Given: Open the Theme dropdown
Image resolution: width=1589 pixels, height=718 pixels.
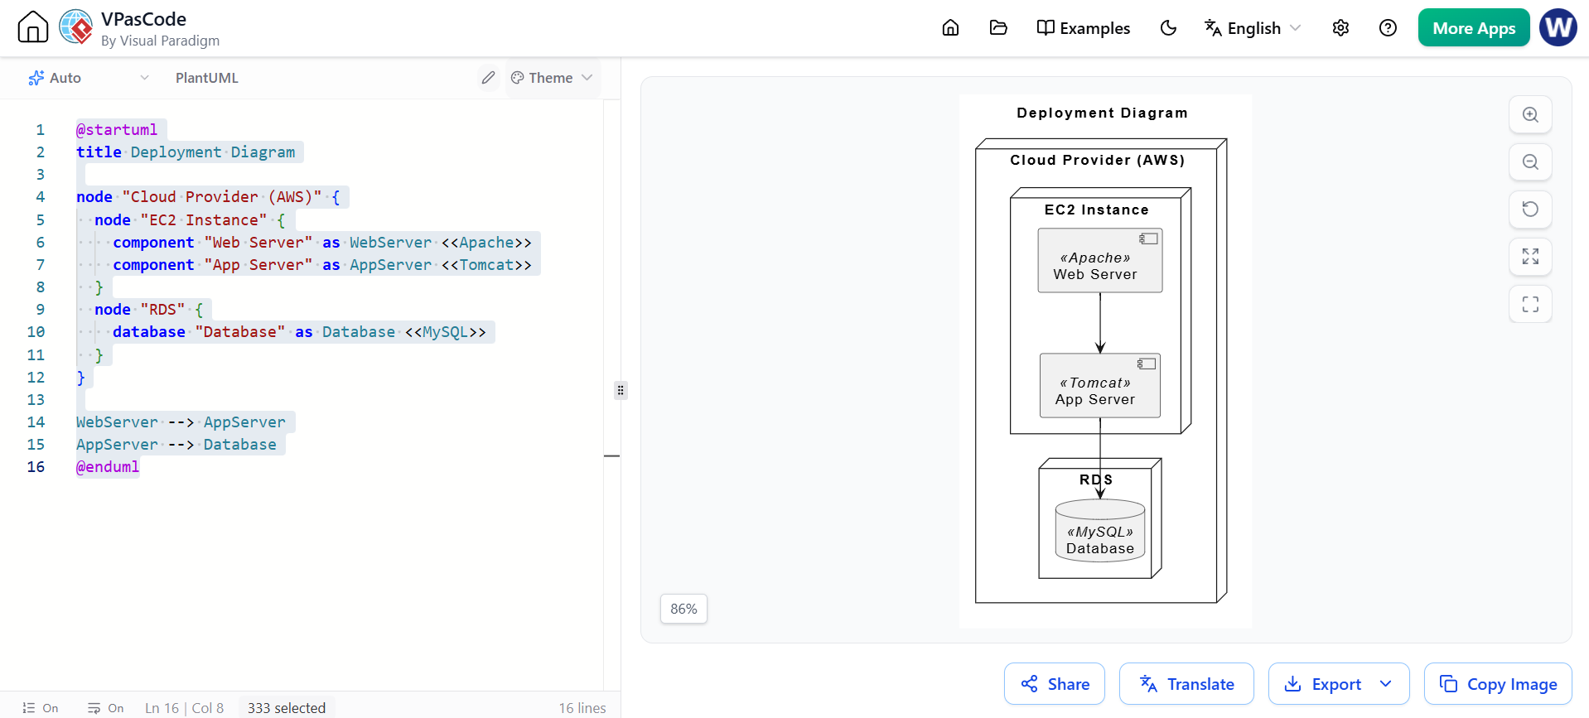Looking at the screenshot, I should pos(552,78).
